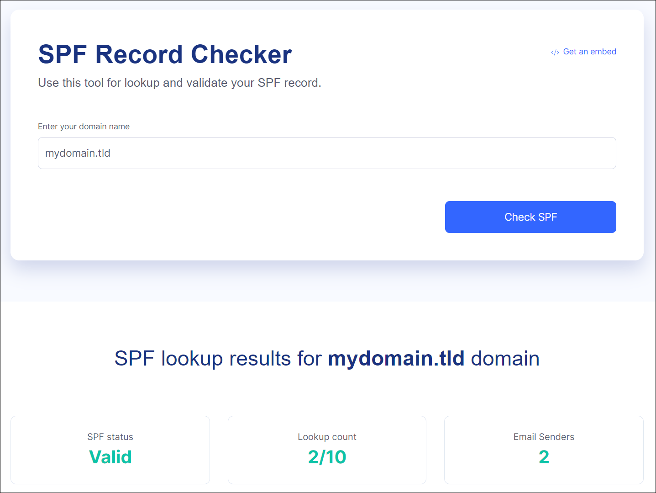Click the code embed icon near Get an embed
This screenshot has height=493, width=656.
pyautogui.click(x=555, y=52)
